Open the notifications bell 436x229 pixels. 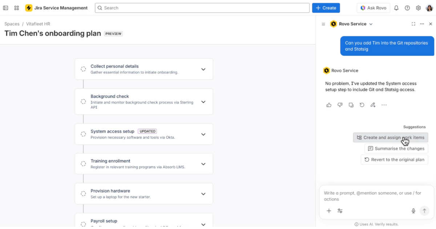click(x=396, y=8)
